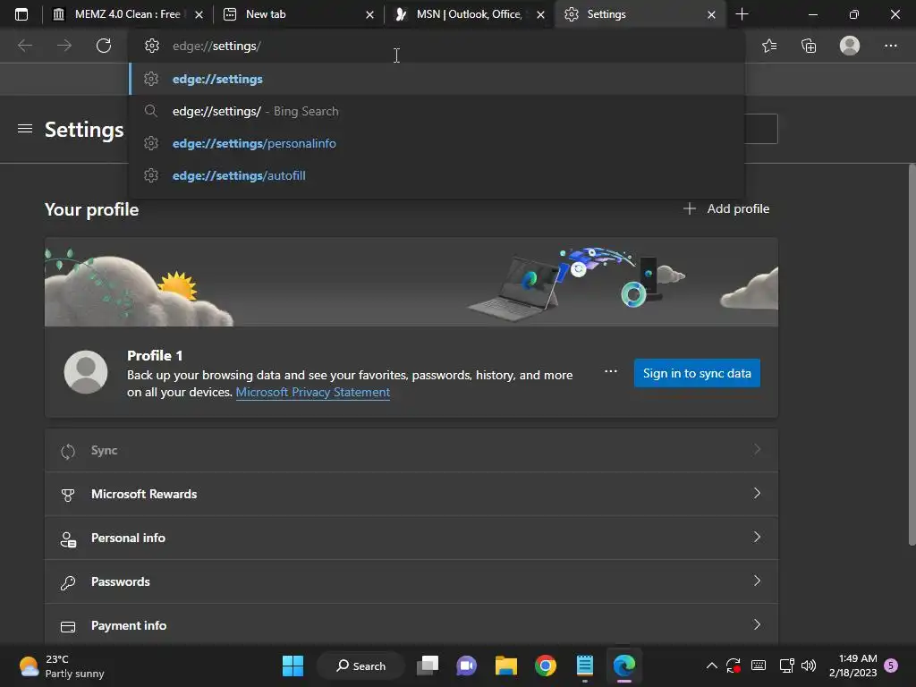Open Microsoft Privacy Statement link
Image resolution: width=916 pixels, height=687 pixels.
312,392
